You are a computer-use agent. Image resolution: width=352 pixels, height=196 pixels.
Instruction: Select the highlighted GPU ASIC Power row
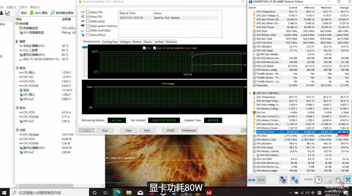pyautogui.click(x=301, y=132)
